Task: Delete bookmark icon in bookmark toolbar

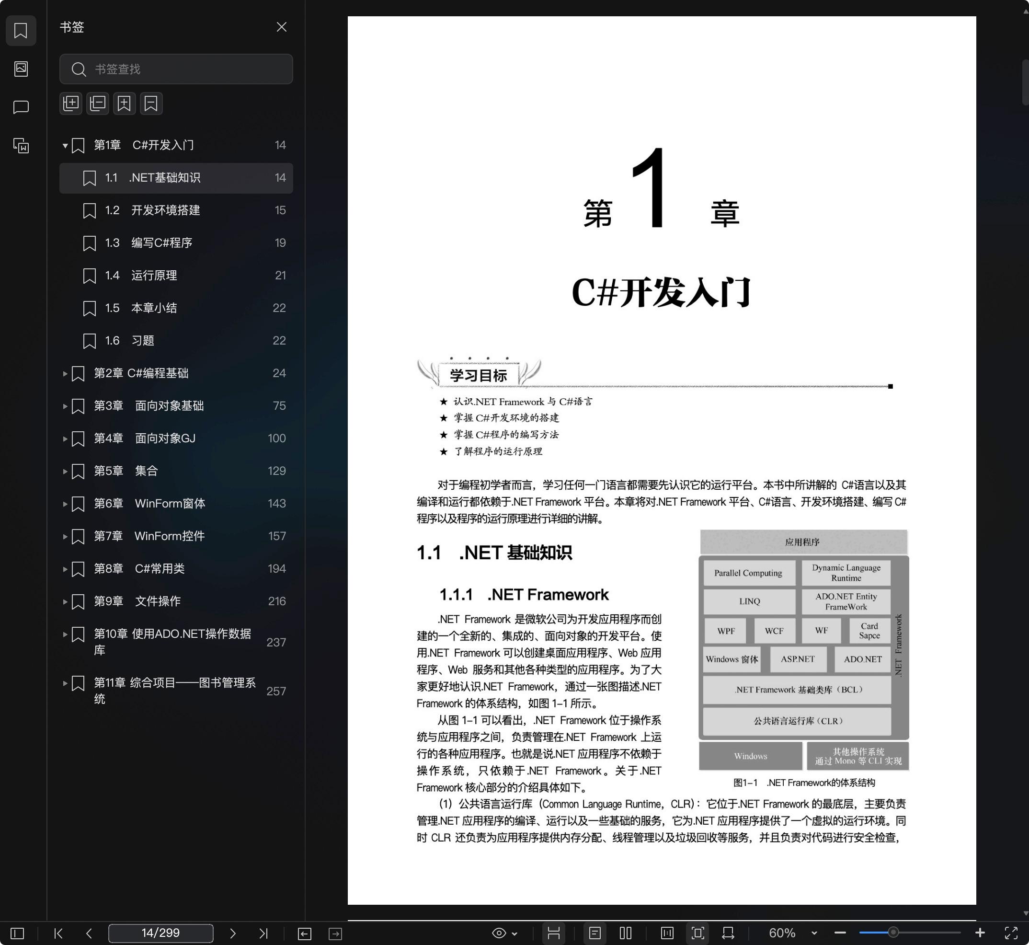Action: click(x=151, y=104)
